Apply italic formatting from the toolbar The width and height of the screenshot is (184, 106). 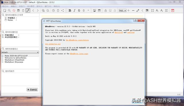point(74,11)
